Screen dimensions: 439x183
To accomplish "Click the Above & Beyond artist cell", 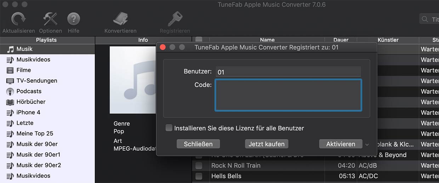I will (x=382, y=155).
